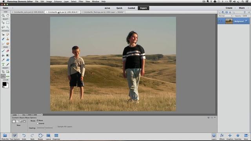Select the Clone Stamp tool
The width and height of the screenshot is (251, 141).
[x=8, y=39]
